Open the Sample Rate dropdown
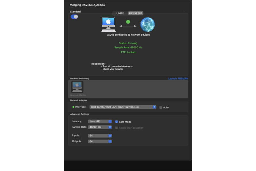This screenshot has height=171, width=256. [100, 127]
